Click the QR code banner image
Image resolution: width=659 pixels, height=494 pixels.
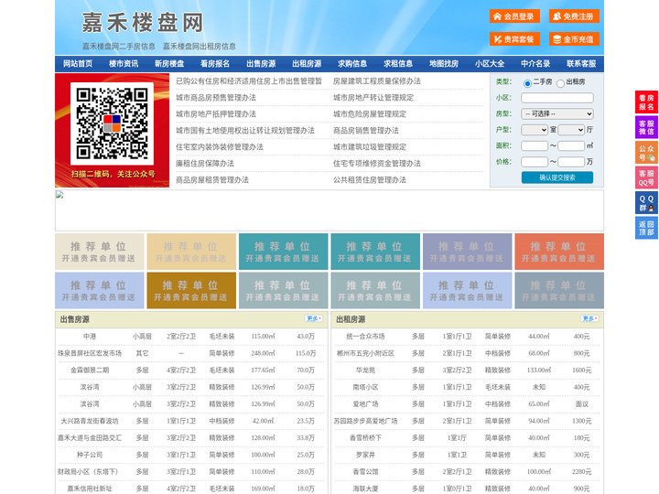click(x=113, y=130)
